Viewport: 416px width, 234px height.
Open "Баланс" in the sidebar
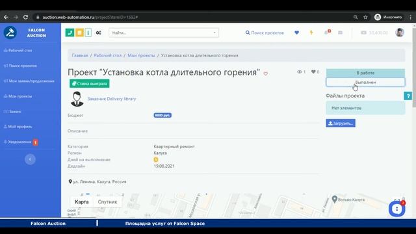[x=12, y=111]
